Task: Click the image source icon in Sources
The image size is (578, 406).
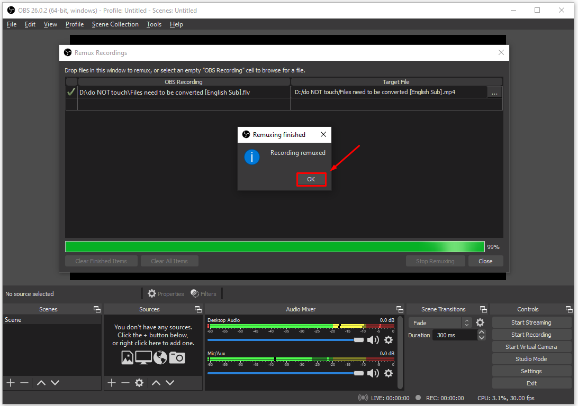Action: [x=127, y=358]
